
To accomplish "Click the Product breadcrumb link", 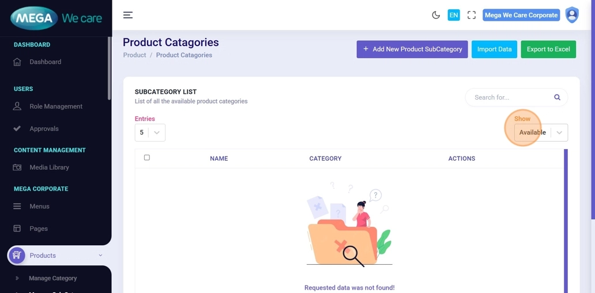I will point(134,55).
